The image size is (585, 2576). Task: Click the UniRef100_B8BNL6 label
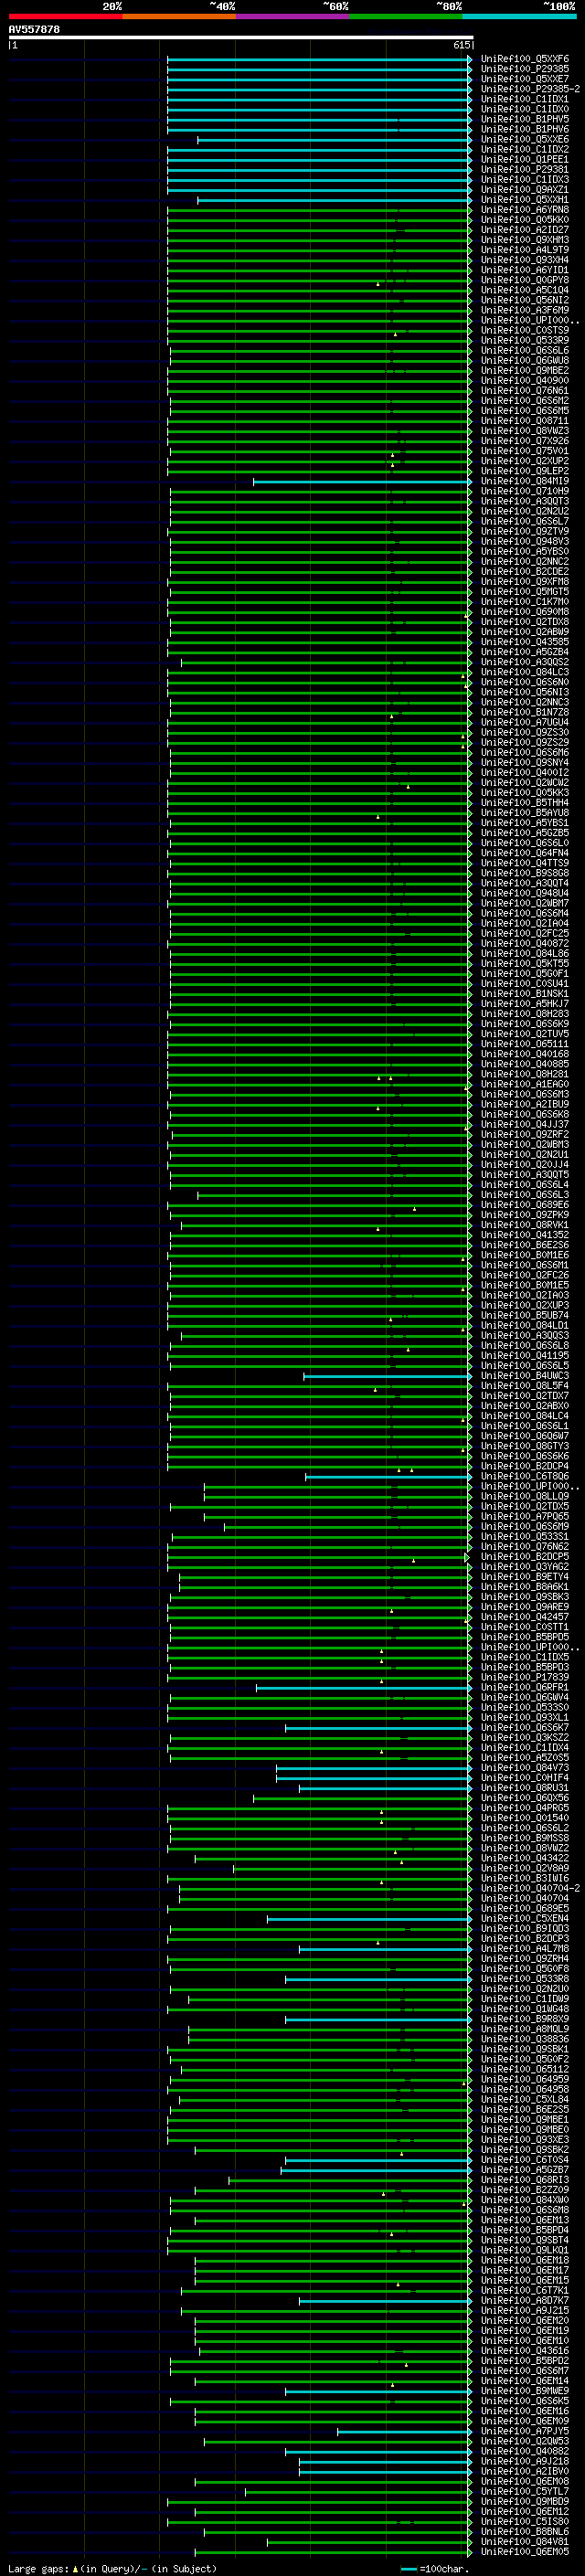[525, 2532]
